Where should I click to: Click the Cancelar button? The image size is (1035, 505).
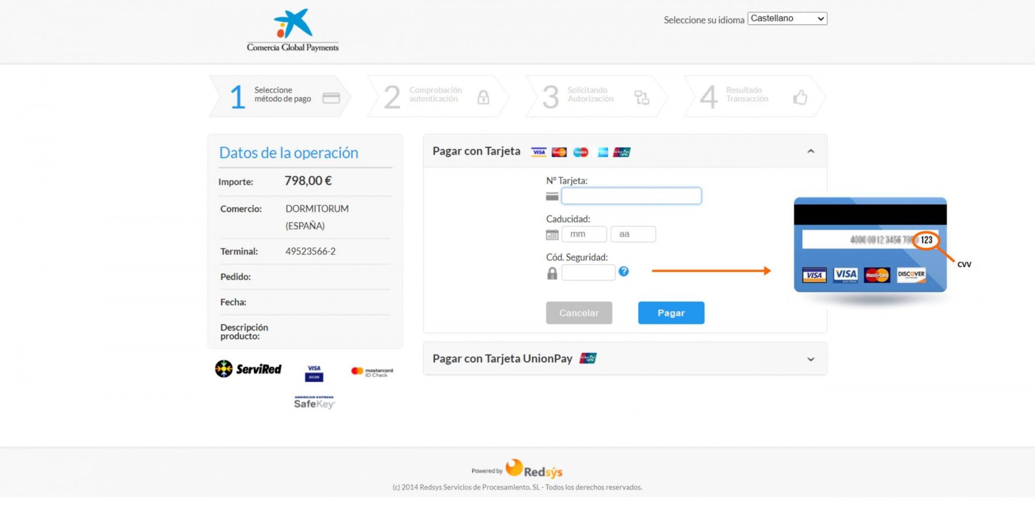tap(579, 313)
